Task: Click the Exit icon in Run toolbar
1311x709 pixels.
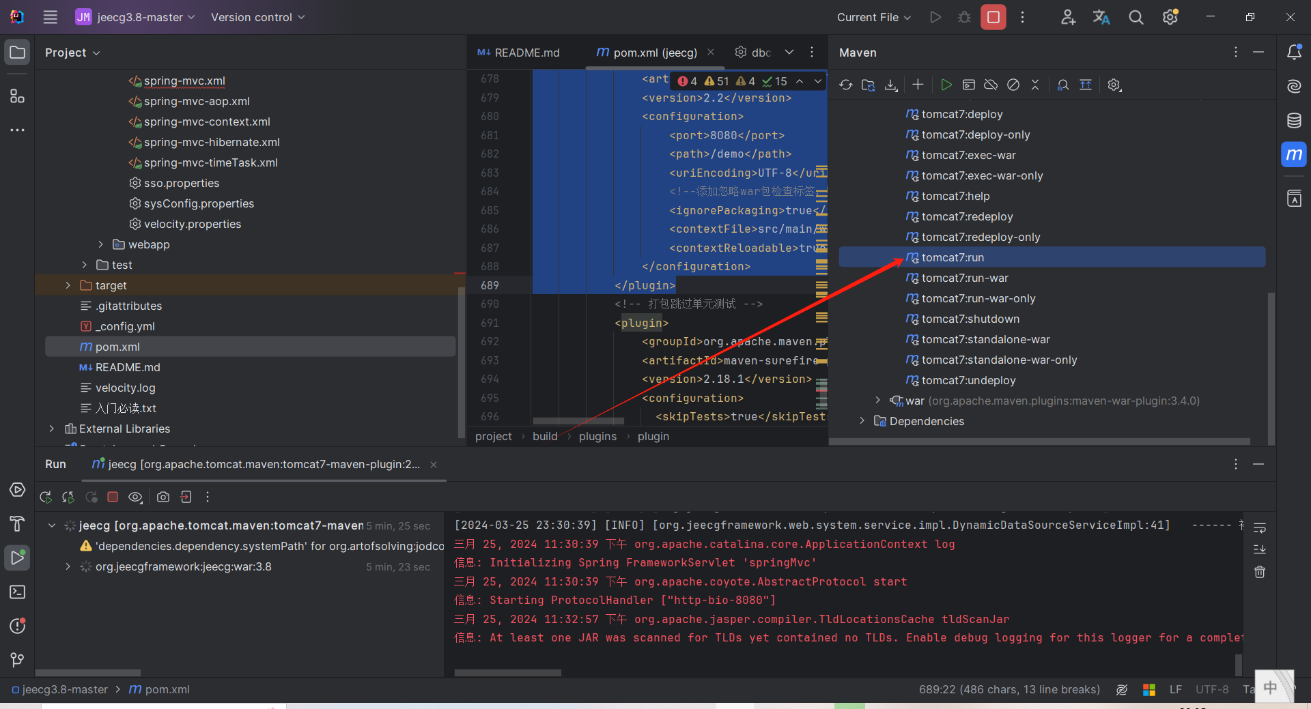Action: (186, 497)
